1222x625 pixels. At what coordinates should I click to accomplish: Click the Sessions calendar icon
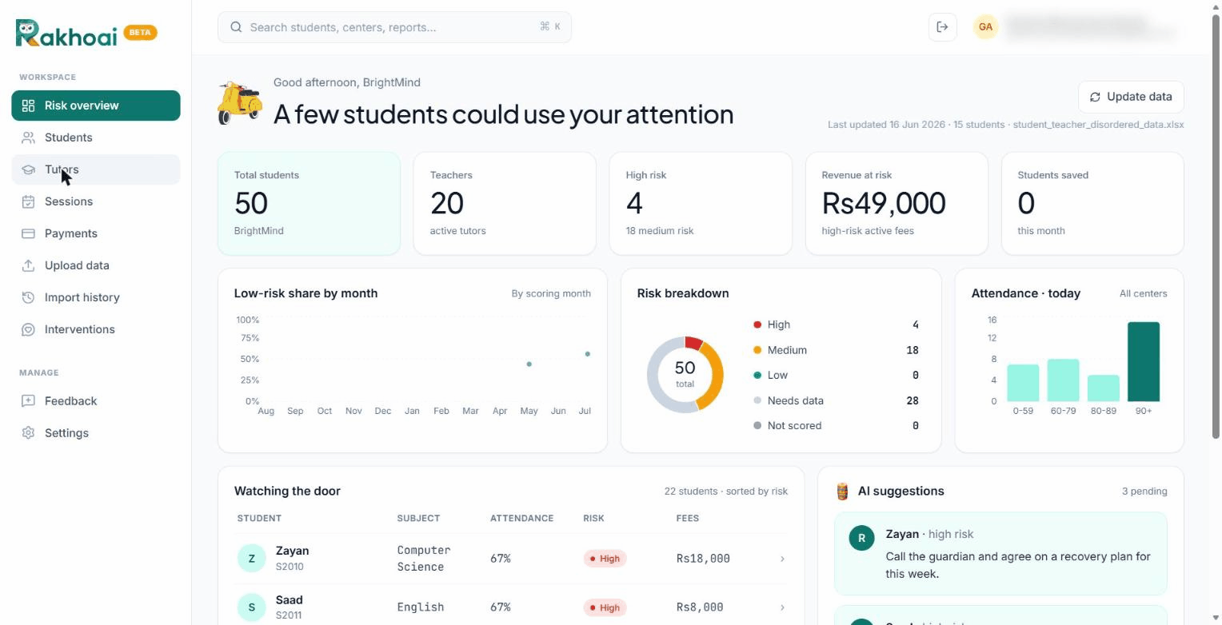point(28,201)
